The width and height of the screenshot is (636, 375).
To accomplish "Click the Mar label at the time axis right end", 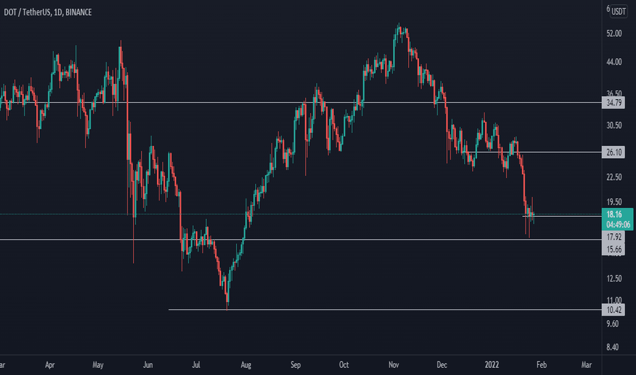I will point(586,365).
